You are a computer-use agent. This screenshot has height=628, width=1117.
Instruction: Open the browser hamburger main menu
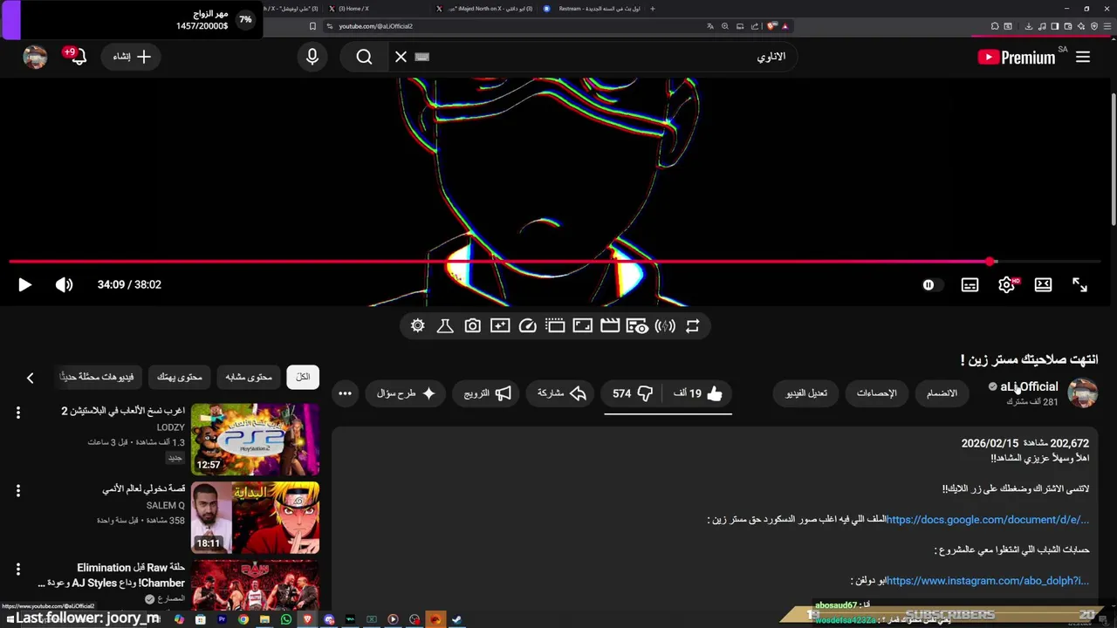click(1107, 26)
